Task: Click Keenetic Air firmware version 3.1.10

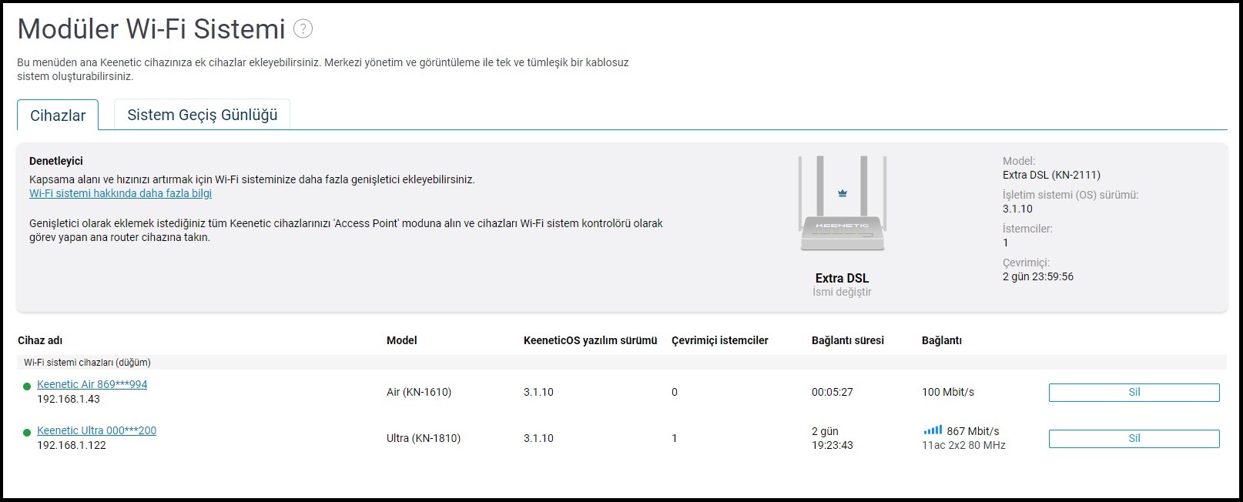Action: click(x=538, y=392)
